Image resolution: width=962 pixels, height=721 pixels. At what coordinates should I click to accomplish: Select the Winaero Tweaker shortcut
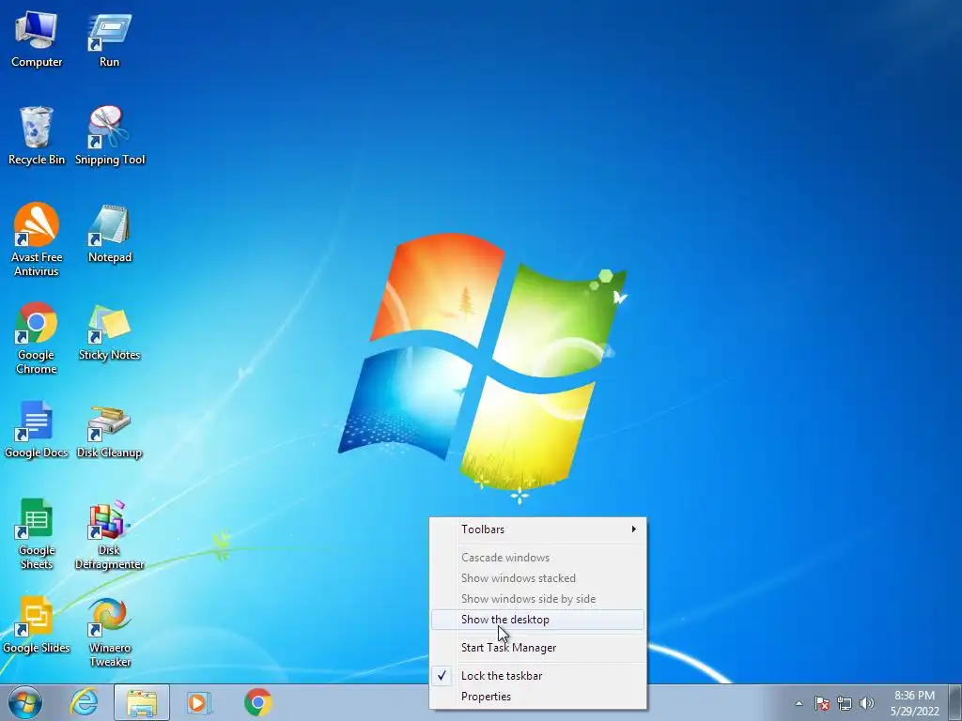click(110, 632)
